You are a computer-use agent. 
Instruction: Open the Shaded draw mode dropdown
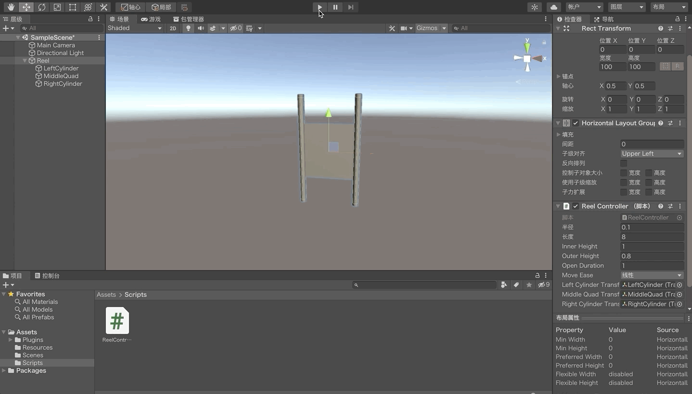click(134, 28)
